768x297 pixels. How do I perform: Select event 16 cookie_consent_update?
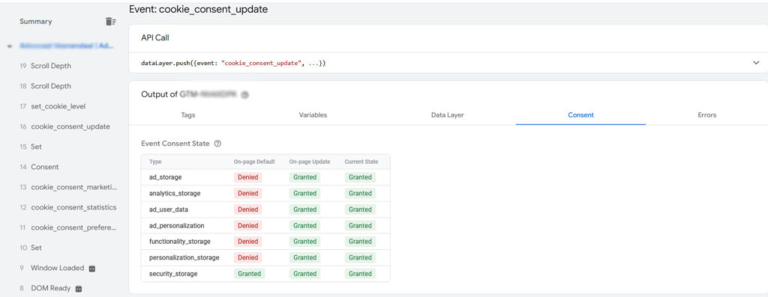tap(64, 126)
